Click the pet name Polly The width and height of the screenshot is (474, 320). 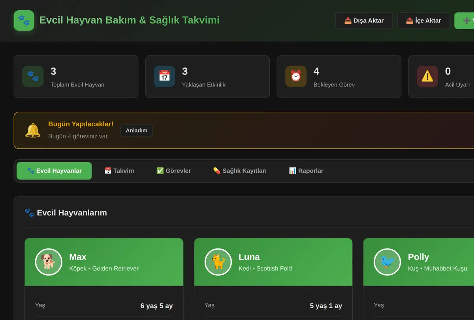(x=418, y=257)
